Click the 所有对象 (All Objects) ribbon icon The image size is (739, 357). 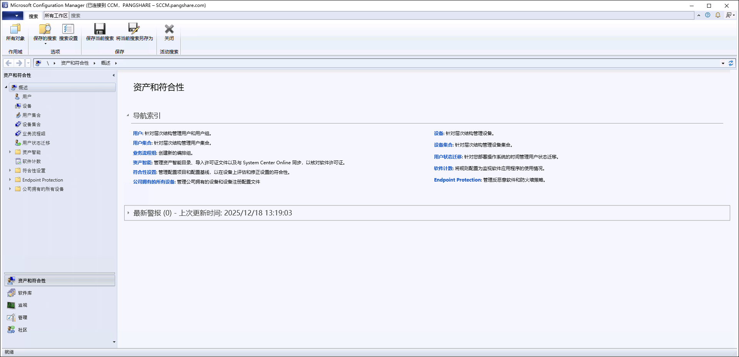[x=15, y=32]
